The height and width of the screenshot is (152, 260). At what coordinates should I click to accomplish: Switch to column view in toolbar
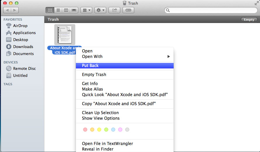tap(66, 10)
